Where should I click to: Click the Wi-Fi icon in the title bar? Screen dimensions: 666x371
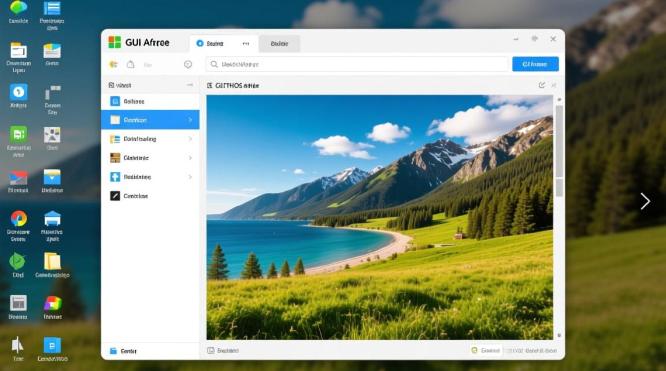(x=534, y=39)
